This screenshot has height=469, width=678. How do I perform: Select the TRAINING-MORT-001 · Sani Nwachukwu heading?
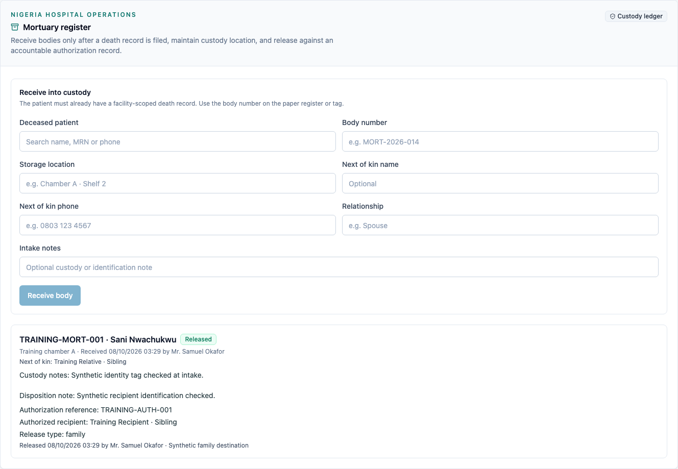(x=98, y=339)
